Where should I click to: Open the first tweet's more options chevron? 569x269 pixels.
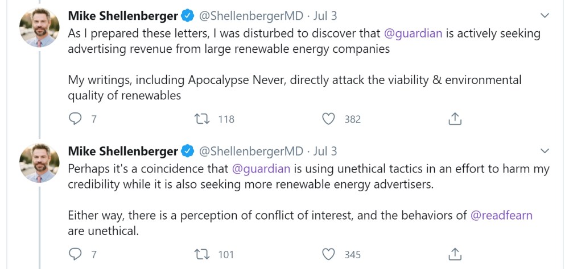tap(545, 15)
